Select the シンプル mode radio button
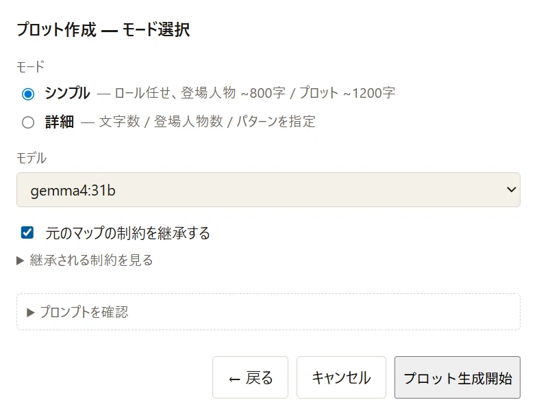Image resolution: width=539 pixels, height=415 pixels. (28, 94)
